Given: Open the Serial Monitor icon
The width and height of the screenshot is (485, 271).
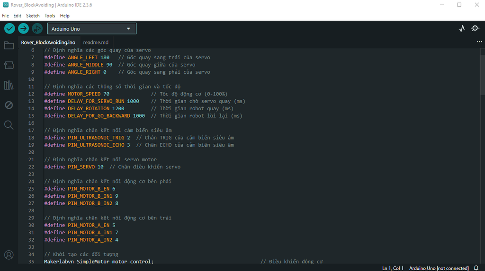Looking at the screenshot, I should pyautogui.click(x=476, y=28).
